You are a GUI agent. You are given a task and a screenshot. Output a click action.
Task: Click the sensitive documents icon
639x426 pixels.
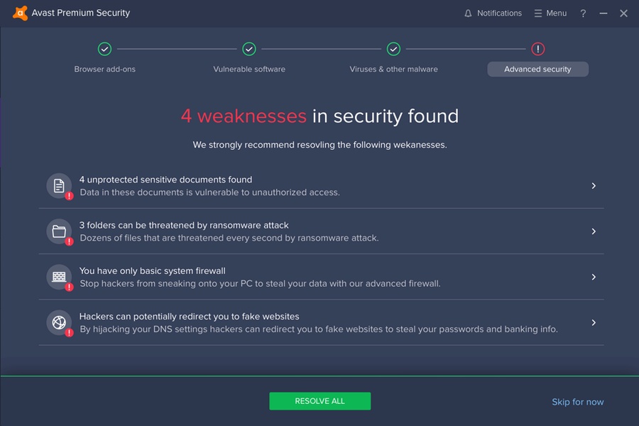[59, 185]
